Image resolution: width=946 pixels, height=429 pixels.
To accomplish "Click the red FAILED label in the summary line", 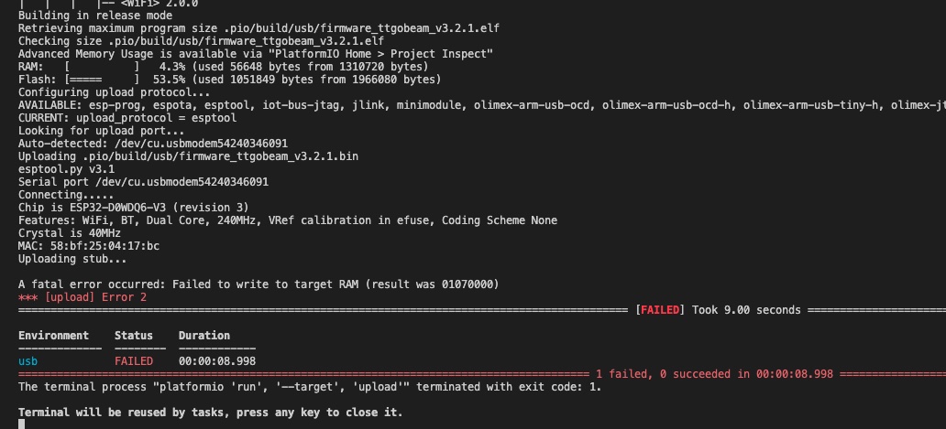I will coord(660,310).
